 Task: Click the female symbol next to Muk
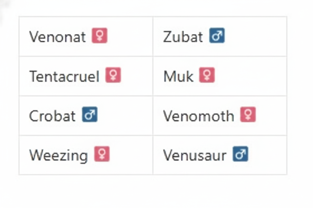207,75
